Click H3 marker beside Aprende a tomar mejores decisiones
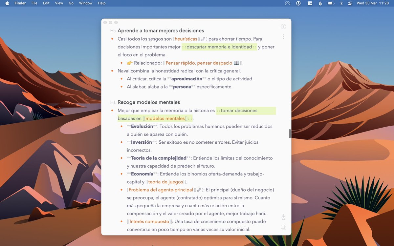 (113, 31)
